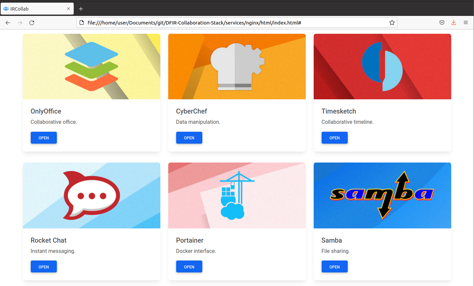Focus the URL address bar
This screenshot has width=474, height=286.
click(x=237, y=23)
